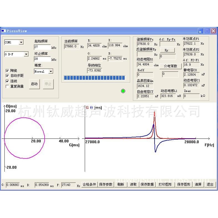The width and height of the screenshot is (218, 218).
Task: Click the bottom B value field 0.854369
Action: (x=42, y=185)
